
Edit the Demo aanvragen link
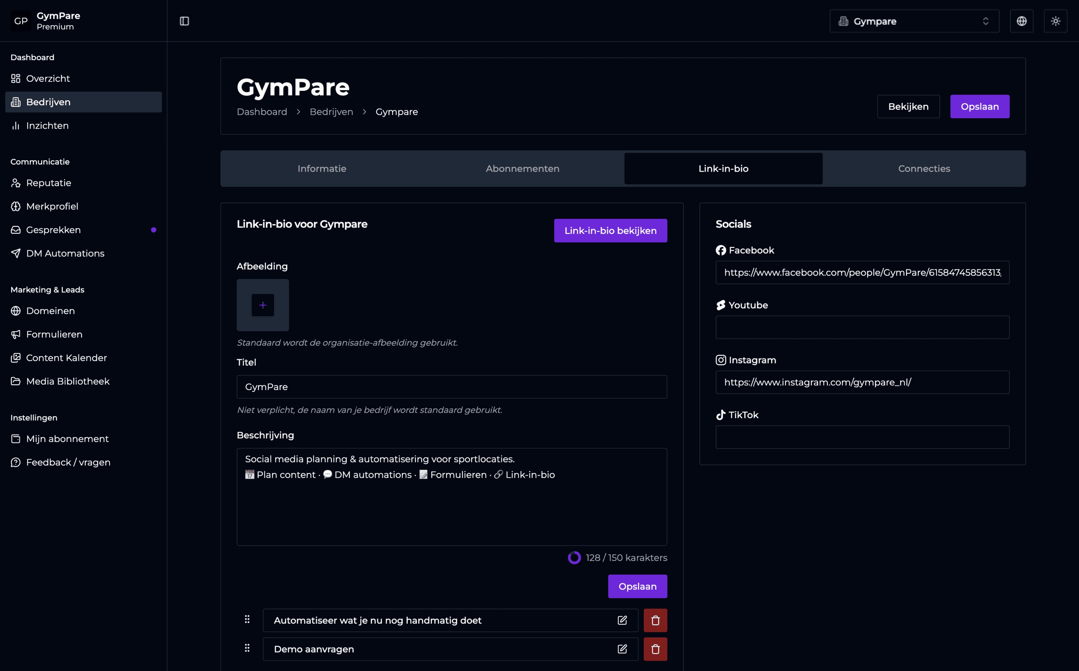(622, 649)
